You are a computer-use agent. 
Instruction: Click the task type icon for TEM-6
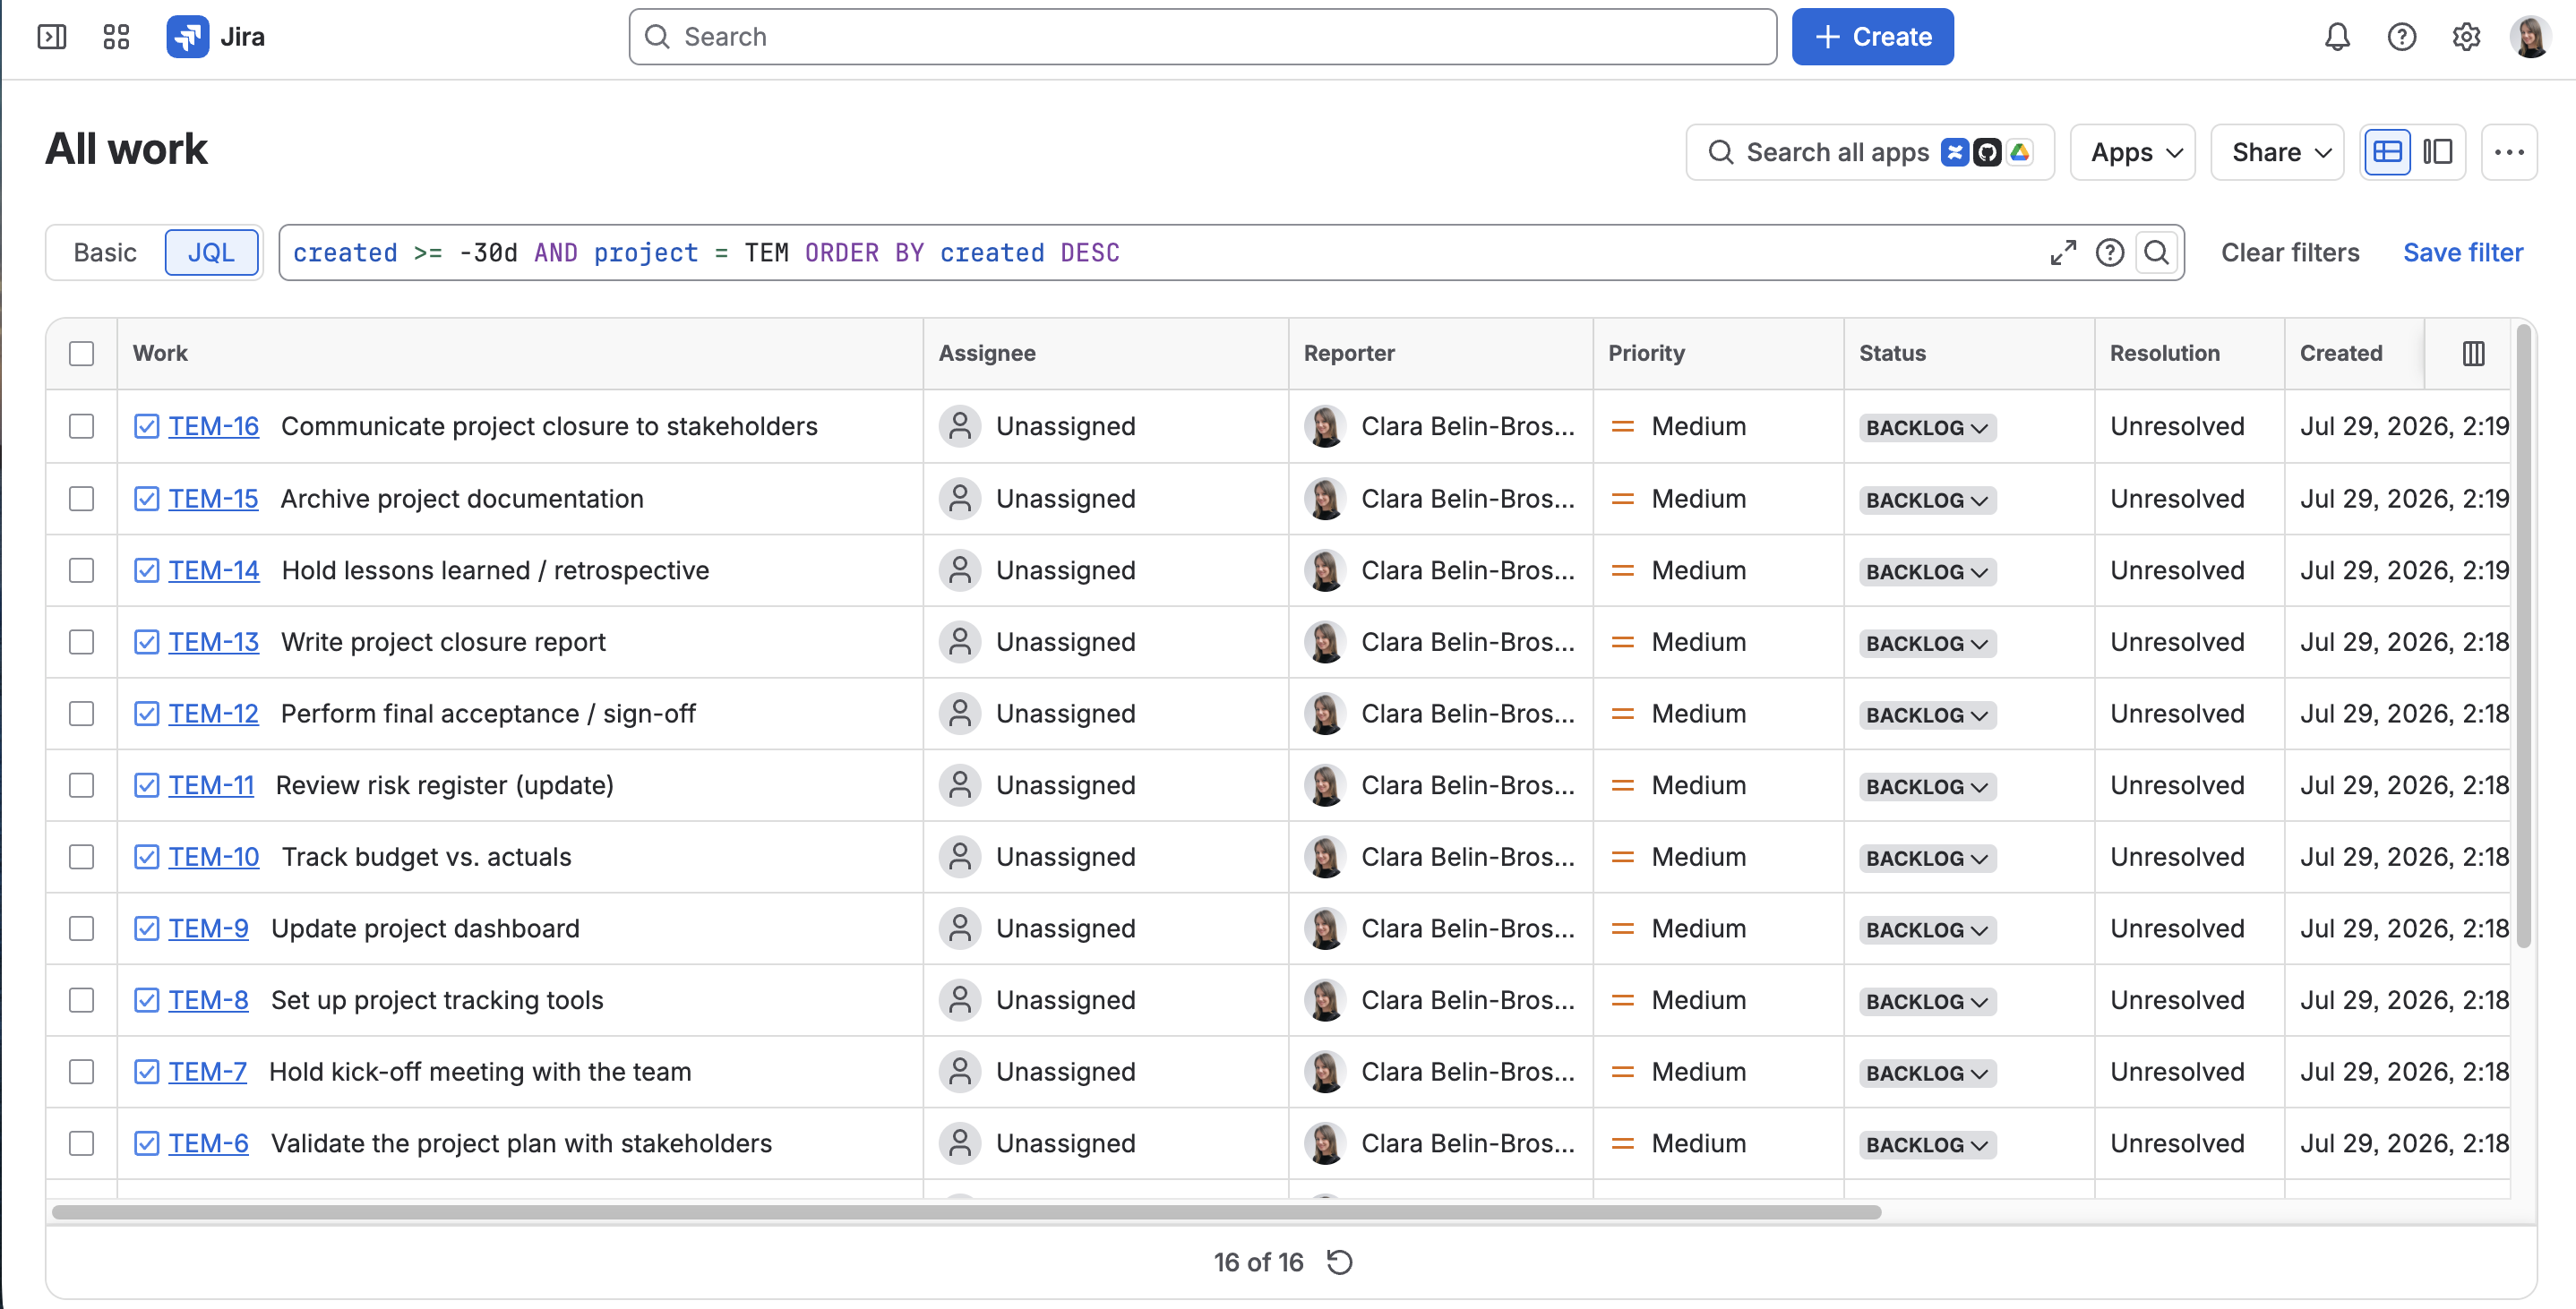[146, 1143]
